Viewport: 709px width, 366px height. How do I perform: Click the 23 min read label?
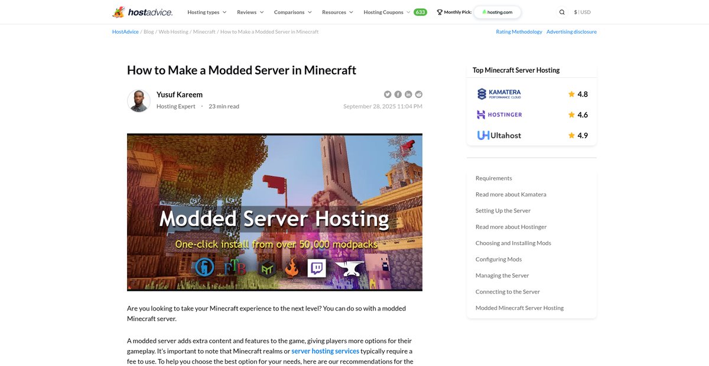coord(224,106)
